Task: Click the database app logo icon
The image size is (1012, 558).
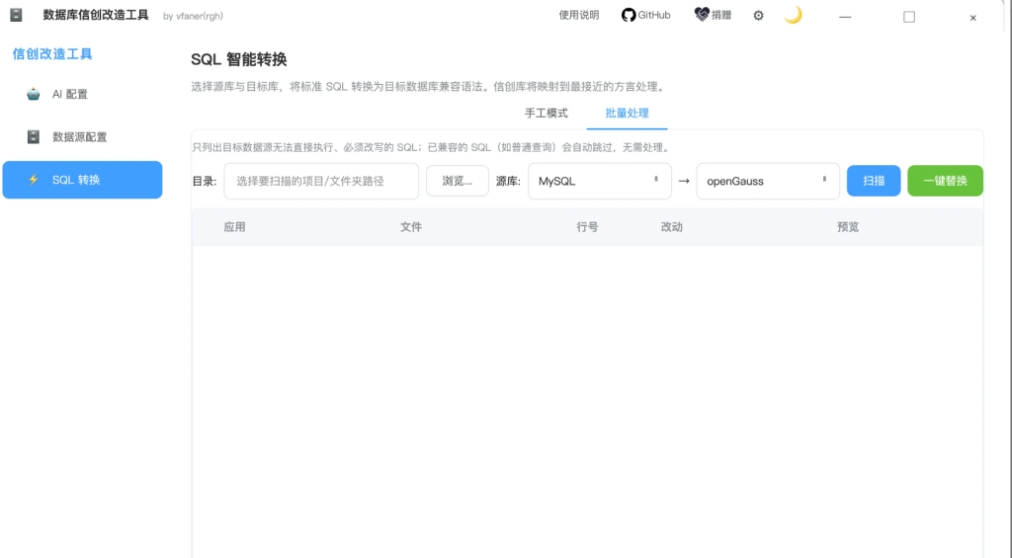Action: click(x=16, y=15)
